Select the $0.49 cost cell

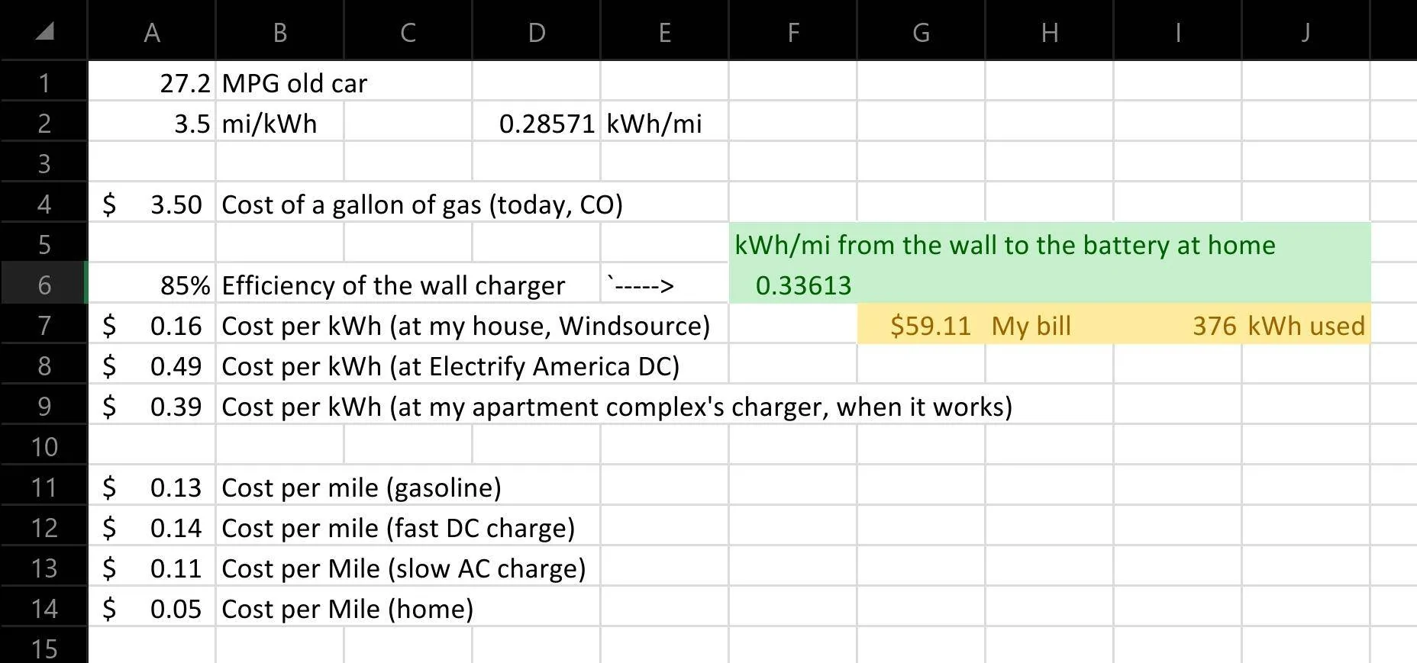[x=152, y=365]
